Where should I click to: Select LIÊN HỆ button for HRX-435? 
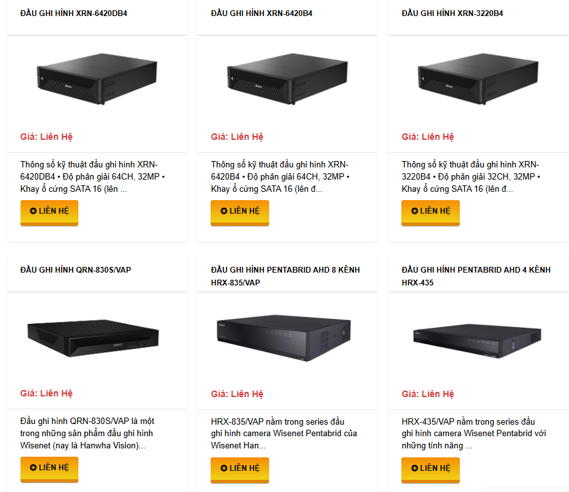pyautogui.click(x=430, y=469)
